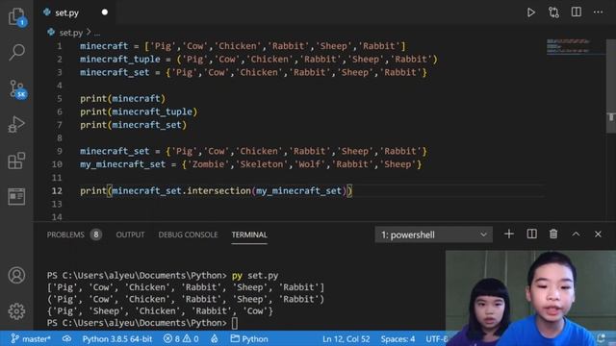Open the Explorer view in activity bar
This screenshot has height=346, width=616.
tap(16, 17)
